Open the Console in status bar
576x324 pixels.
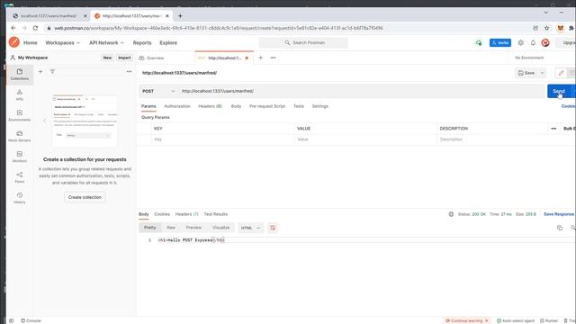click(31, 320)
